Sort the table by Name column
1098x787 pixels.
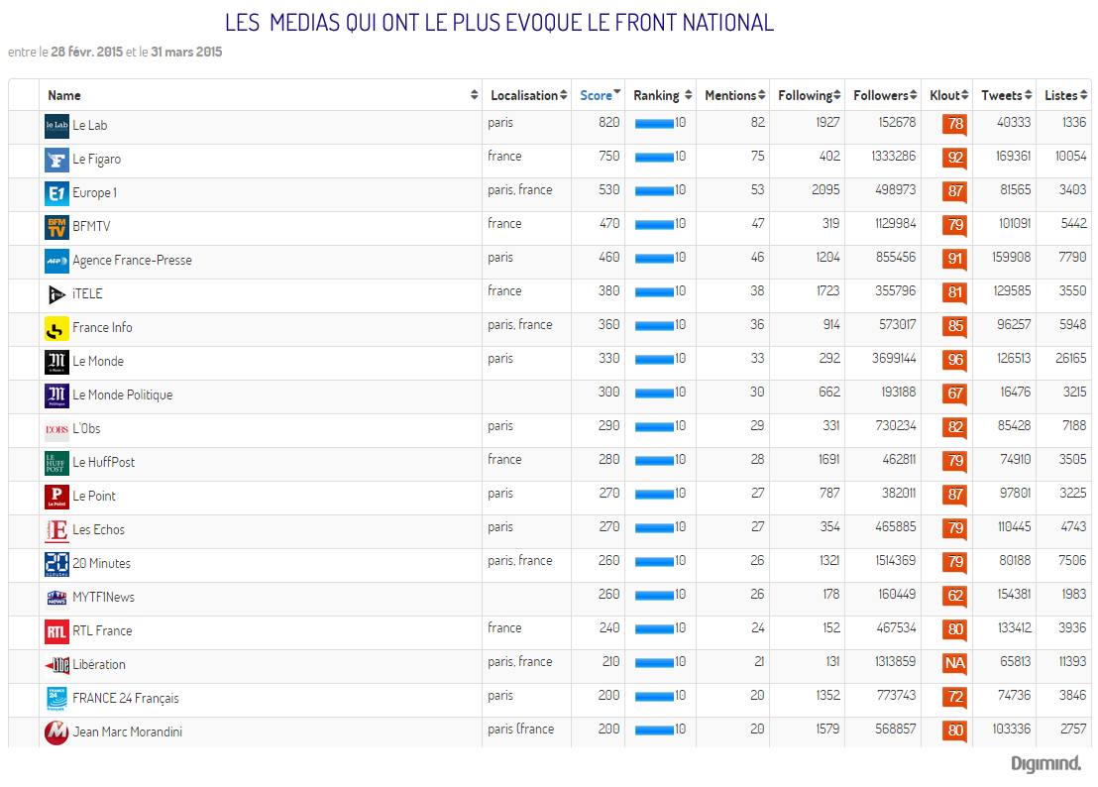coord(261,95)
